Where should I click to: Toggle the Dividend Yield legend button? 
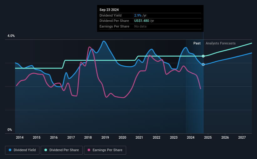click(x=22, y=150)
